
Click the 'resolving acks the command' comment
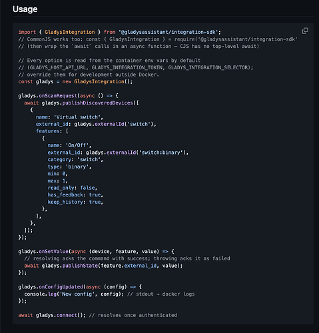(127, 258)
